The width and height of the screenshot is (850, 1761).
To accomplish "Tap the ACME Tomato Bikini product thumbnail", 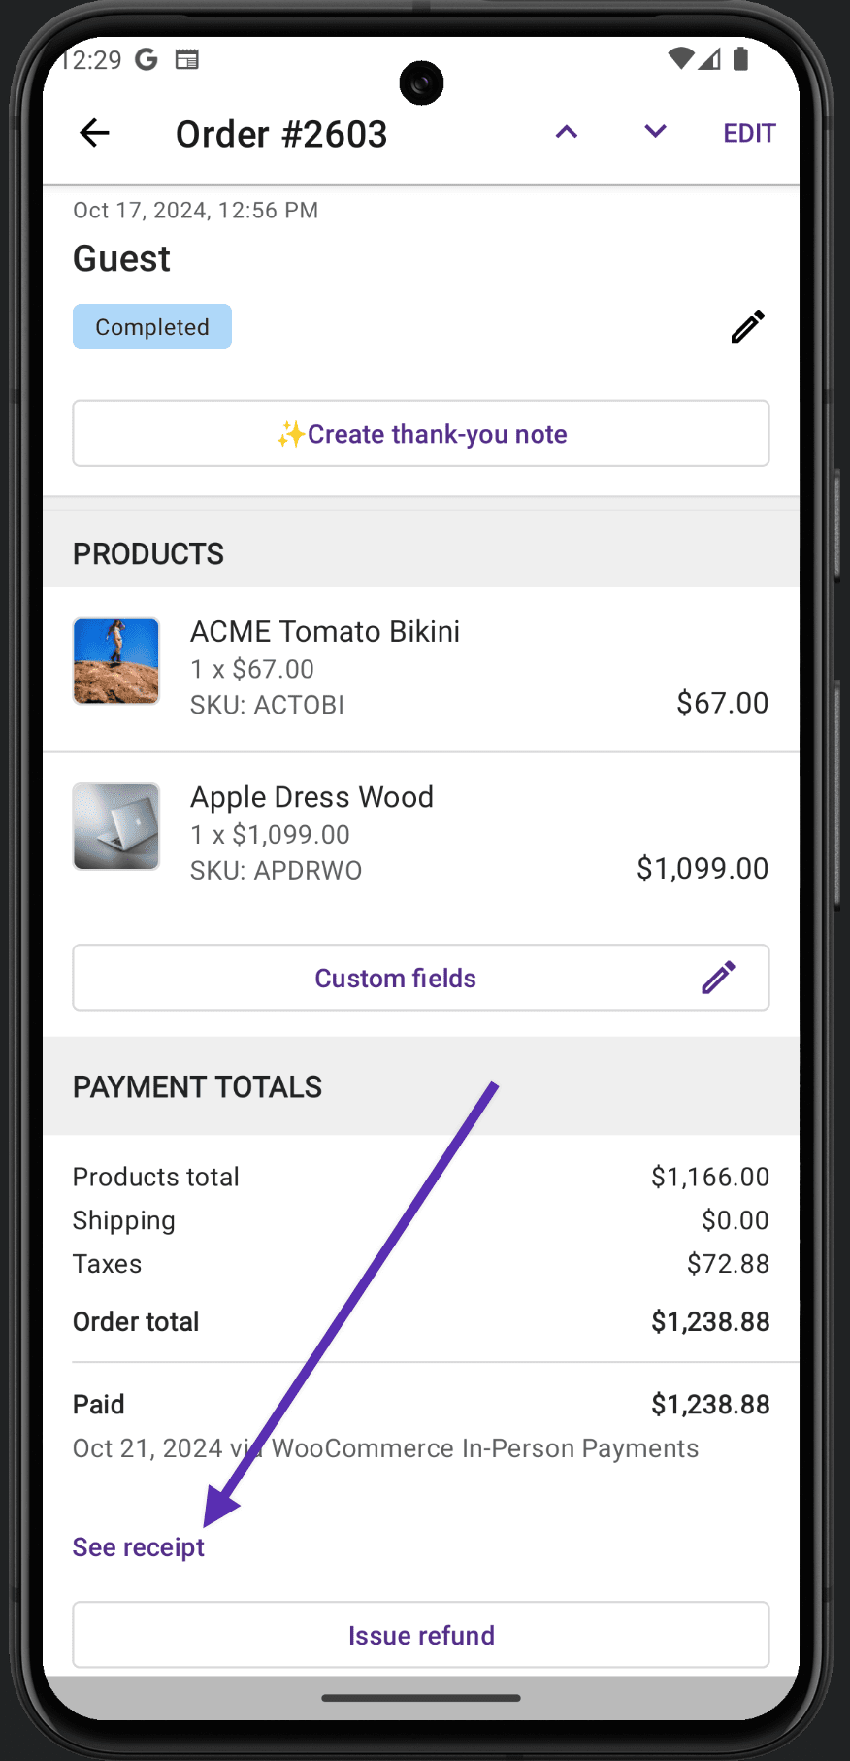I will [x=115, y=661].
